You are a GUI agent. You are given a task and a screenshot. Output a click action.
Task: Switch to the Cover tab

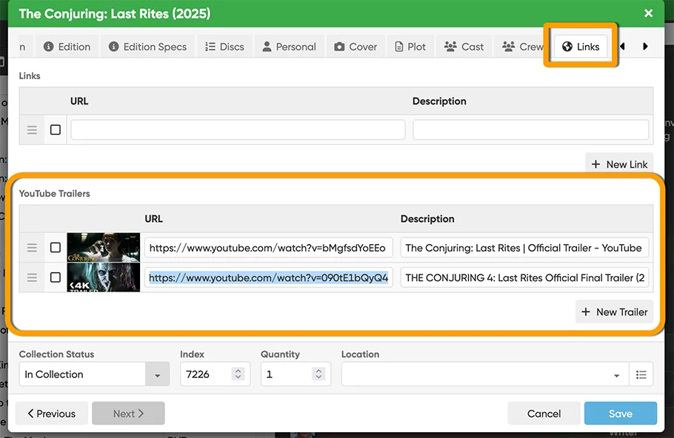(x=356, y=47)
